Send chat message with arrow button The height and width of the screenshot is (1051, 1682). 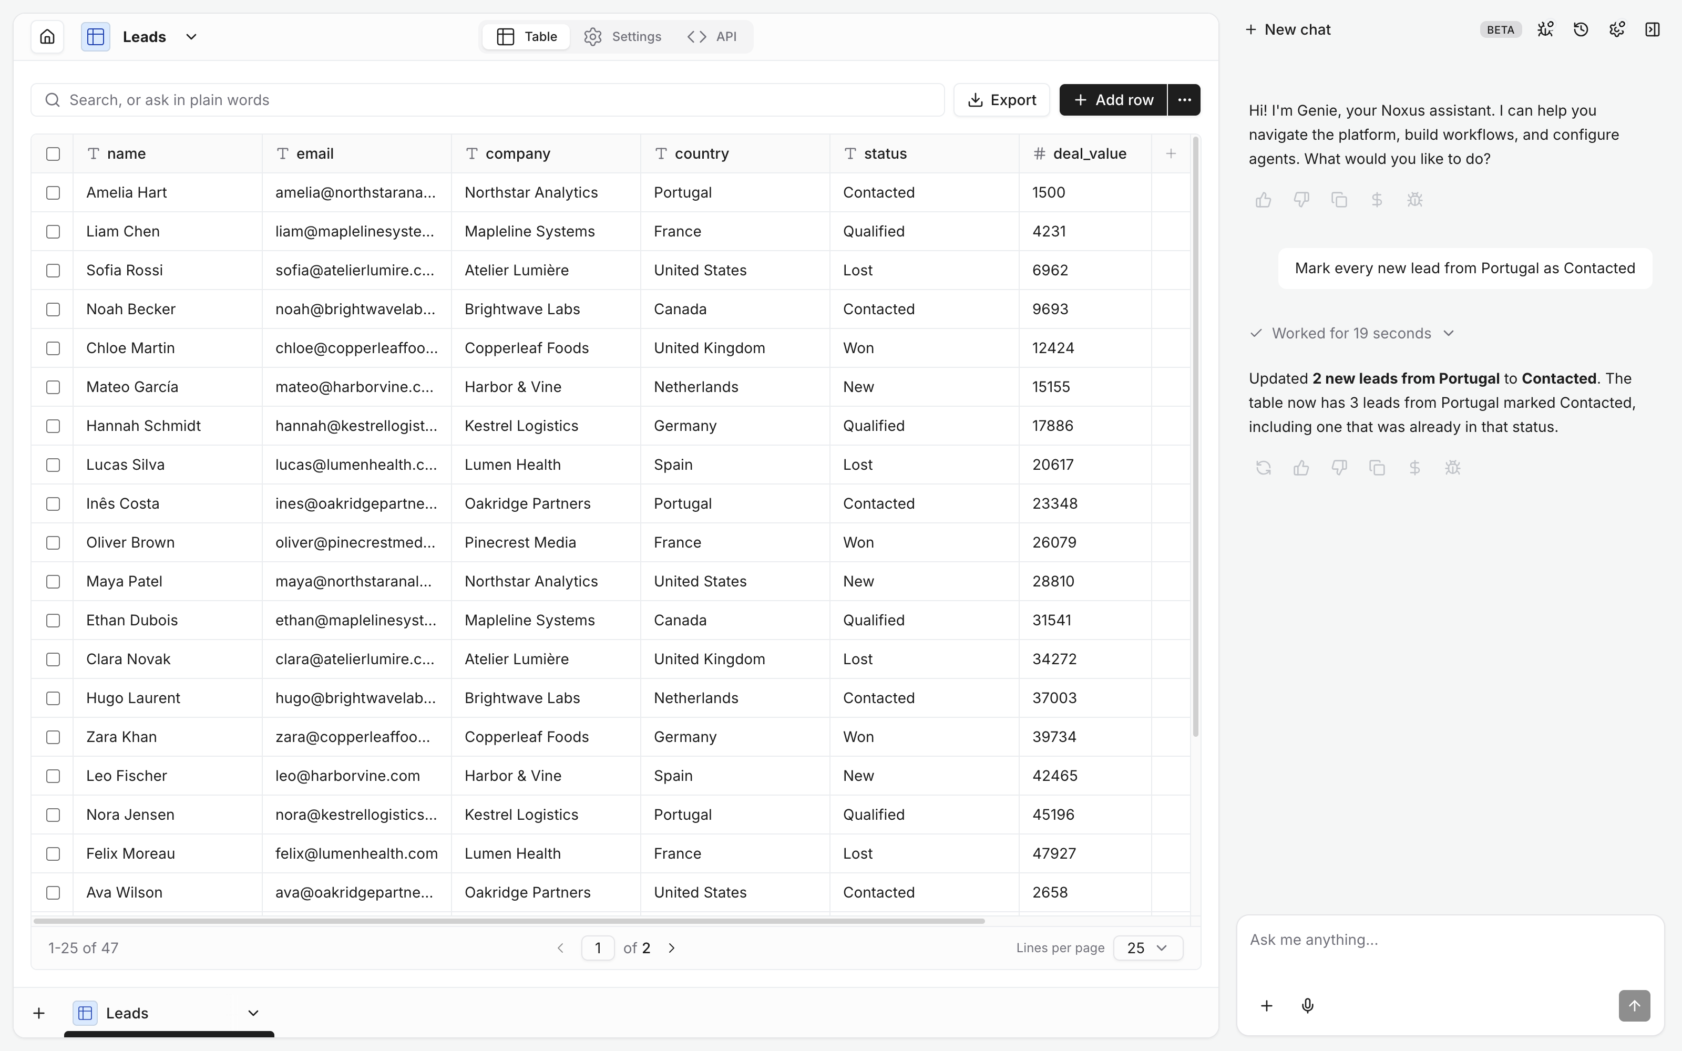coord(1634,1006)
